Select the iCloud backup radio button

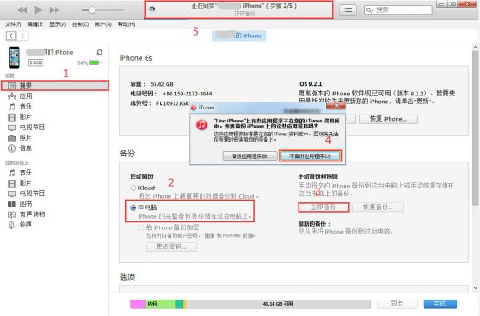pyautogui.click(x=133, y=188)
